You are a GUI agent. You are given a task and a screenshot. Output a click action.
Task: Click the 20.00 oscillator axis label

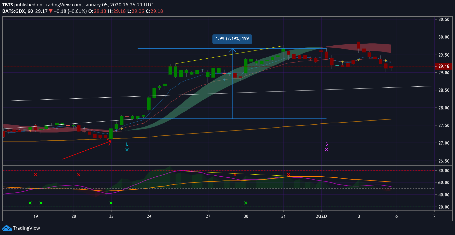tap(444, 207)
